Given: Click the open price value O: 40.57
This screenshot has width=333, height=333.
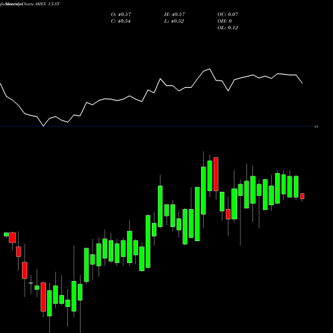Looking at the screenshot, I should click(121, 14).
